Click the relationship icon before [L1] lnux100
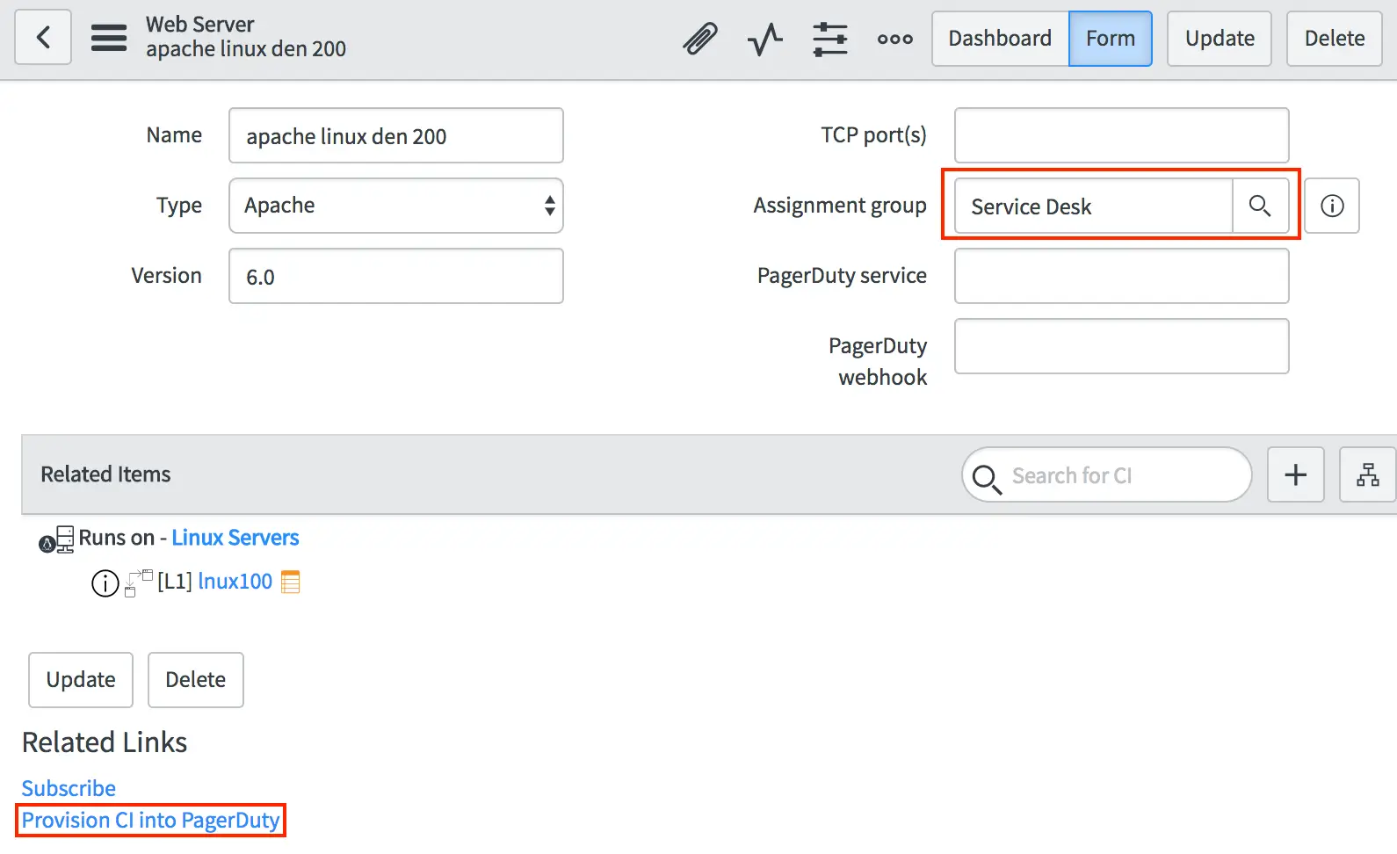 pos(139,583)
